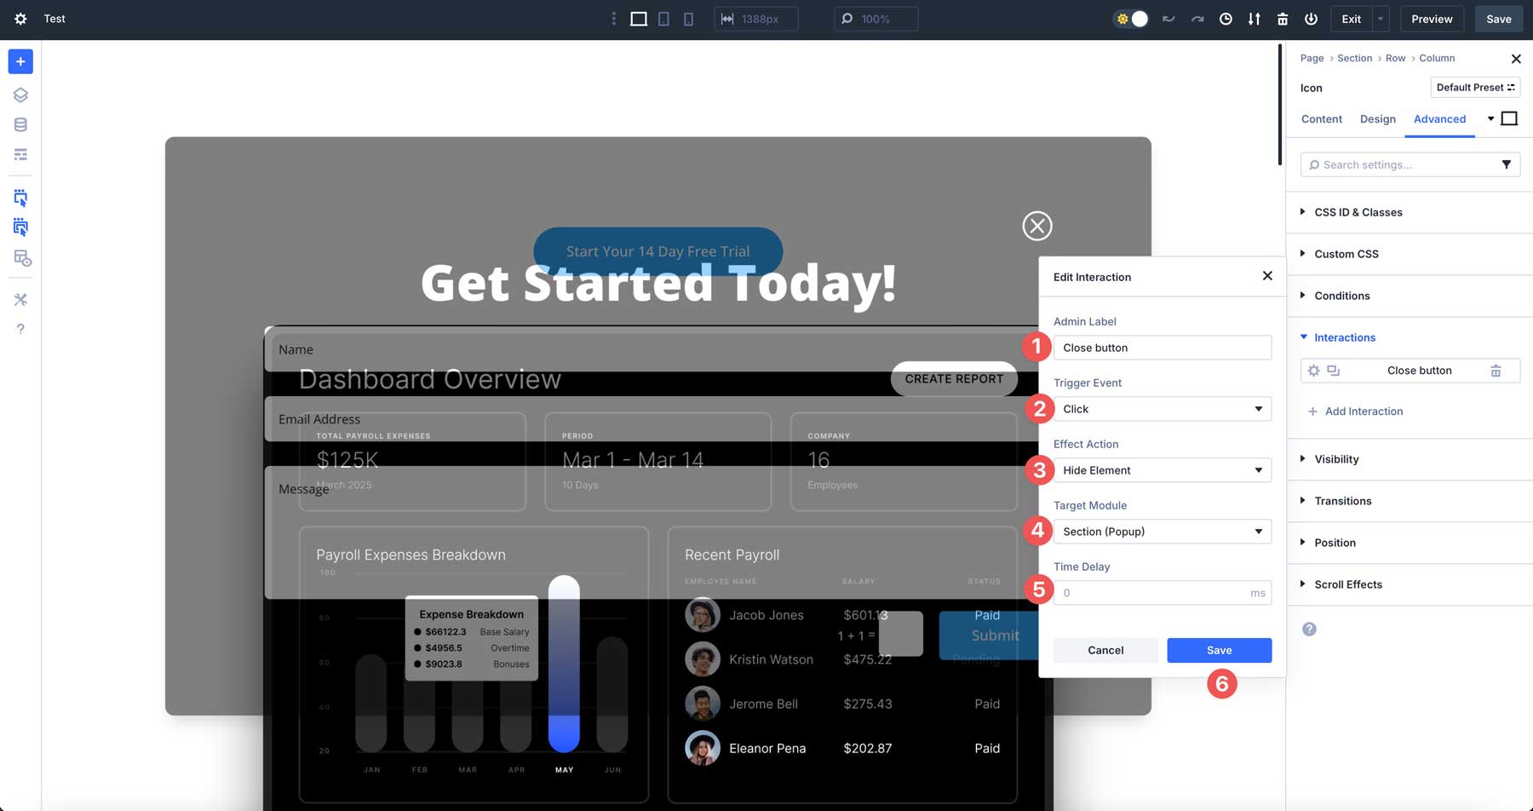The width and height of the screenshot is (1533, 811).
Task: Switch to the Design tab
Action: [1377, 118]
